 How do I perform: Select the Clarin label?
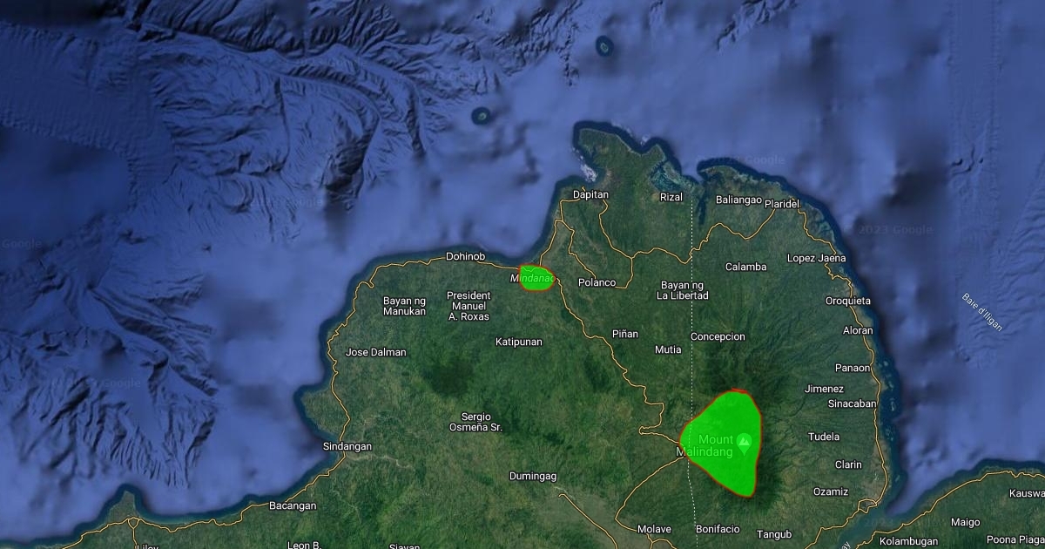[848, 464]
